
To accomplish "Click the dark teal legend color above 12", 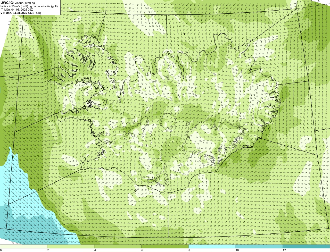I will [x=306, y=247].
